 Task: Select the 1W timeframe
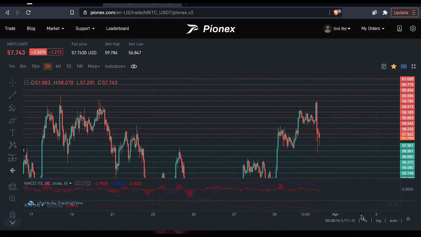point(80,66)
